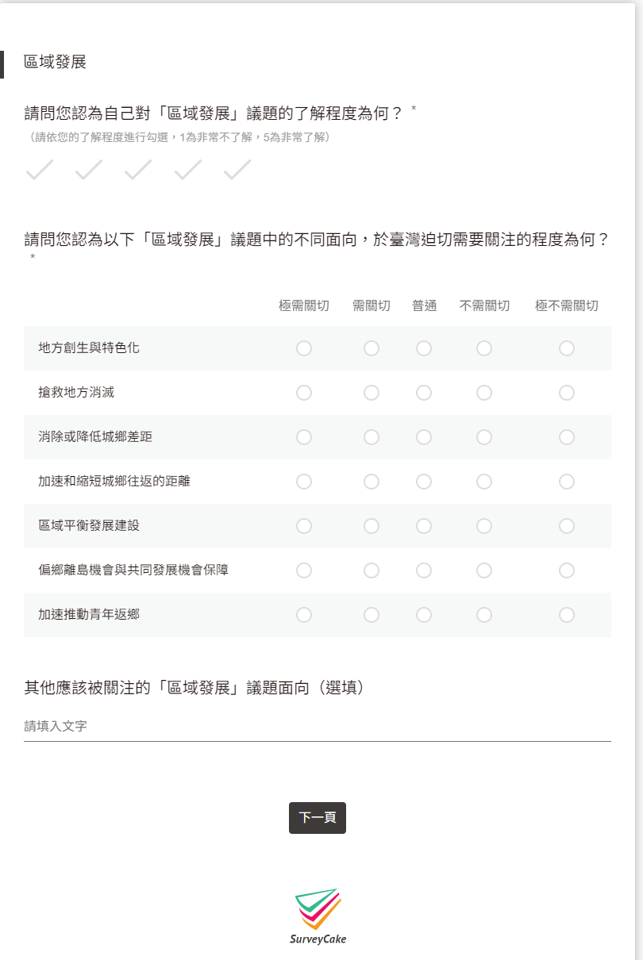Screen dimensions: 643x960
Task: Choose 不需關切 for 加速和縮短城鄉往返的距離
Action: 484,482
